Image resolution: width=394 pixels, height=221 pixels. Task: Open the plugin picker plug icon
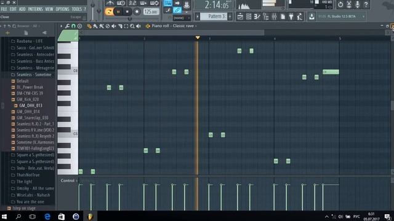[291, 17]
